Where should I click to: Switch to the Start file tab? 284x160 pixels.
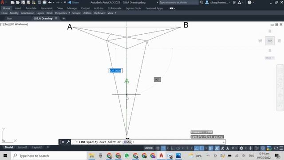coord(9,19)
